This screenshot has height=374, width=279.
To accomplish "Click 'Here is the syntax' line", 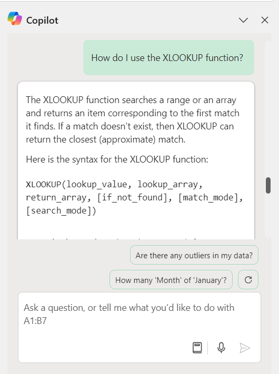I will coord(117,159).
